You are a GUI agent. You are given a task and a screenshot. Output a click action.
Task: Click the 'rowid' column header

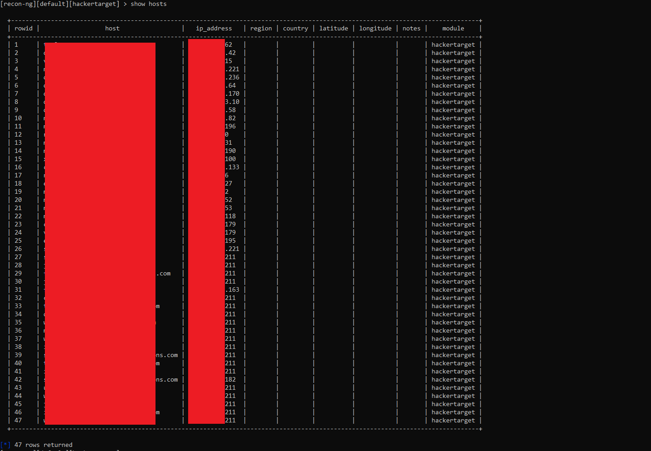(x=24, y=28)
